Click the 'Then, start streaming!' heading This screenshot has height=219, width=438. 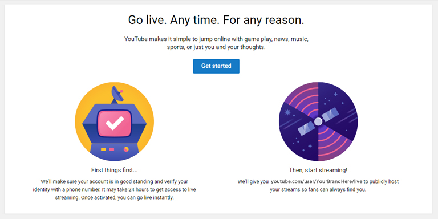point(318,170)
